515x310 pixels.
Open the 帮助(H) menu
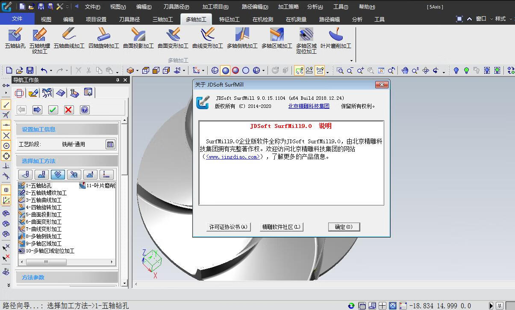pyautogui.click(x=367, y=7)
